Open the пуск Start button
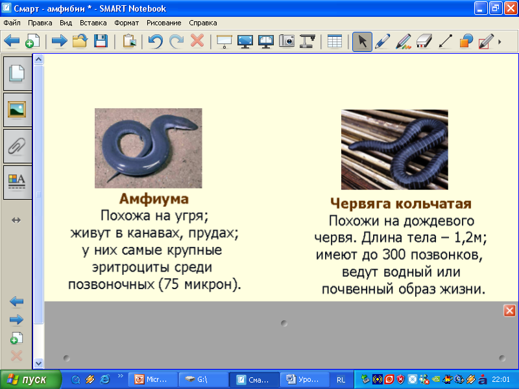Screen dimensions: 519x389 click(x=30, y=379)
